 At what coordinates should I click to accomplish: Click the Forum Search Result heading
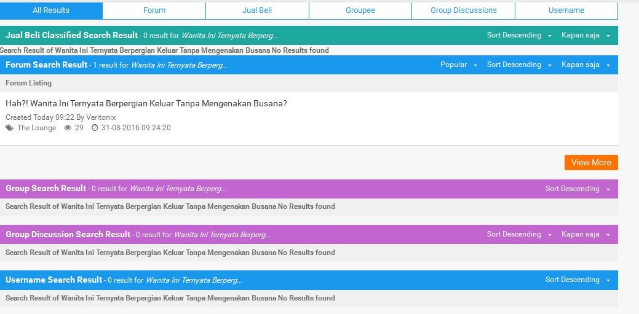[x=47, y=65]
